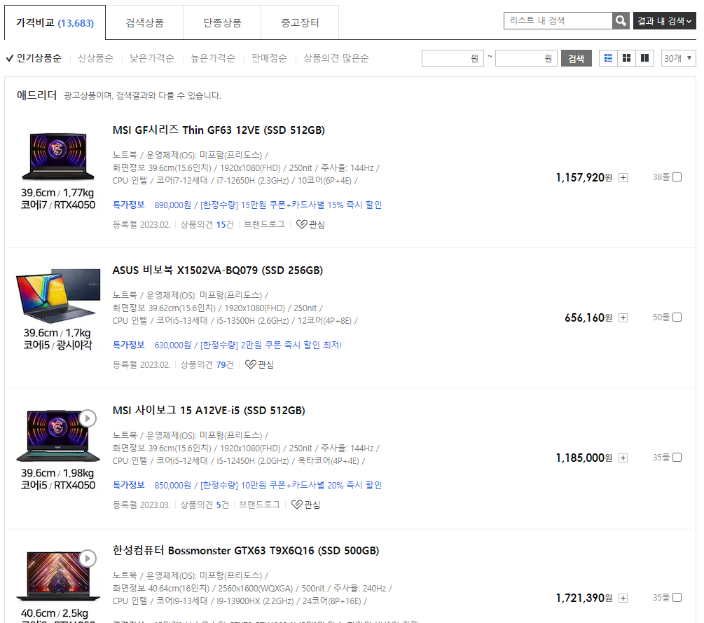Switch to grid view icon
Image resolution: width=704 pixels, height=623 pixels.
tap(626, 58)
